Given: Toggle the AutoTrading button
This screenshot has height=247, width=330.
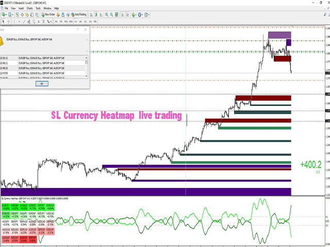Looking at the screenshot, I should (x=79, y=15).
